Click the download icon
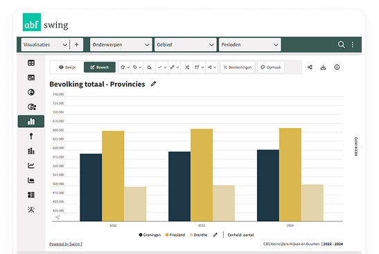Screen dimensions: 379x254 (323, 67)
